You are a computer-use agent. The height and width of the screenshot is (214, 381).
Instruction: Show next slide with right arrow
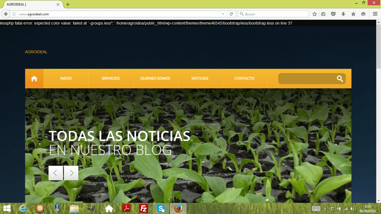pyautogui.click(x=71, y=173)
